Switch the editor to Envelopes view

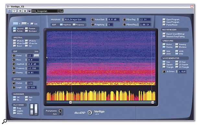26,31
